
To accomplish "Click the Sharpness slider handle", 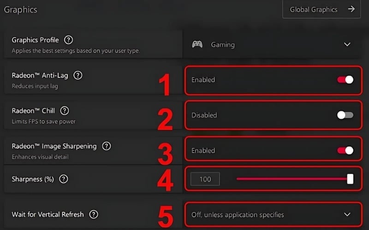I will pos(350,179).
